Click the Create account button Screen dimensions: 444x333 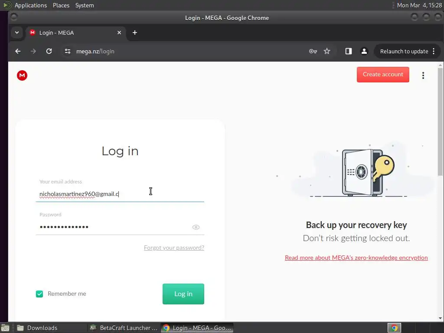[383, 75]
